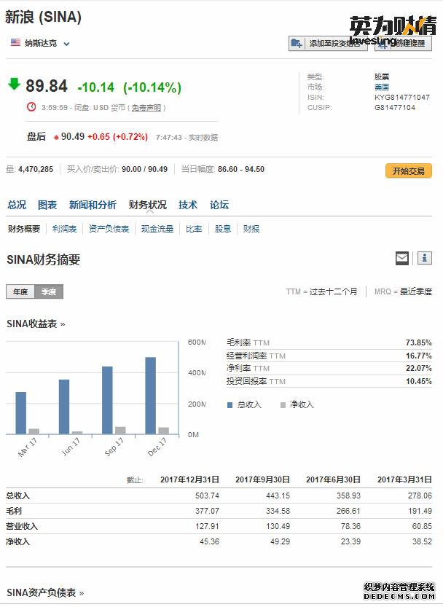The width and height of the screenshot is (443, 607).
Task: Open the 总况 tab
Action: pos(17,205)
